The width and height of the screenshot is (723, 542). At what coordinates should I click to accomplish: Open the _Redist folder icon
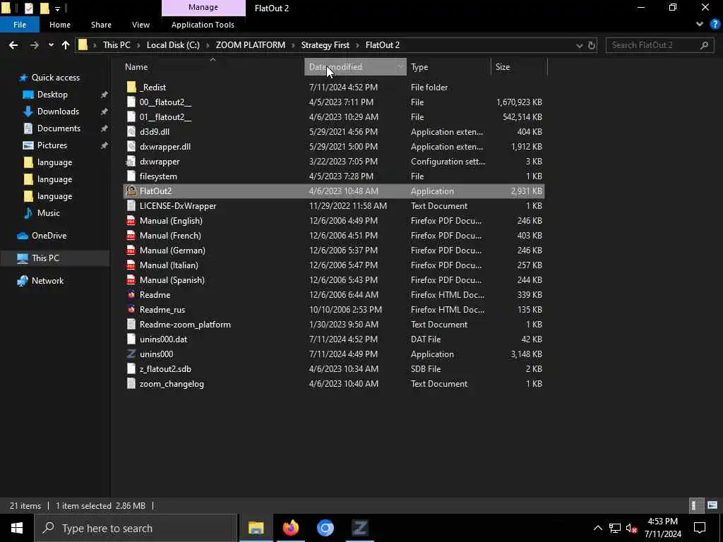131,87
